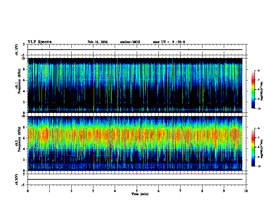Click the ch.1 color scale log(PSD) units label

click(x=262, y=91)
